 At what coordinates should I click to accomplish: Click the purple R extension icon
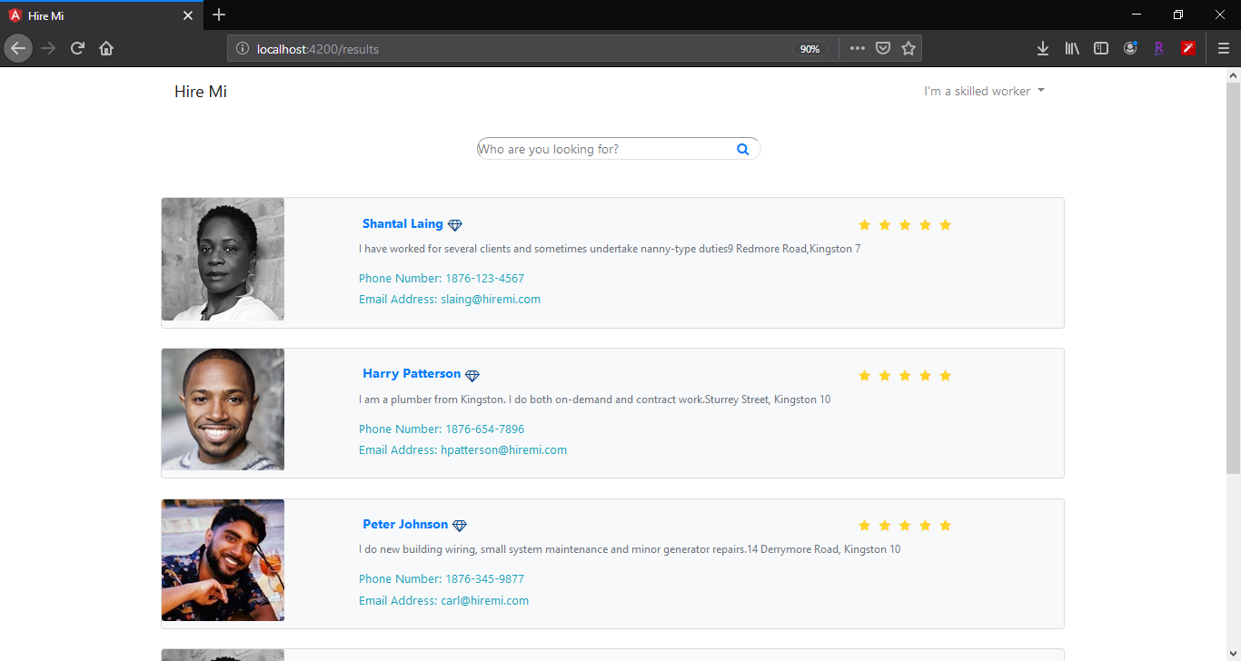(x=1159, y=48)
